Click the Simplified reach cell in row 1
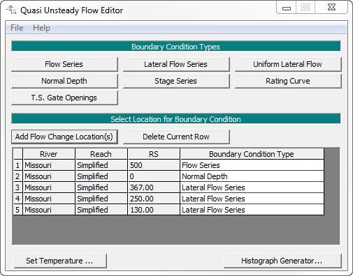The width and height of the screenshot is (353, 276). (101, 165)
